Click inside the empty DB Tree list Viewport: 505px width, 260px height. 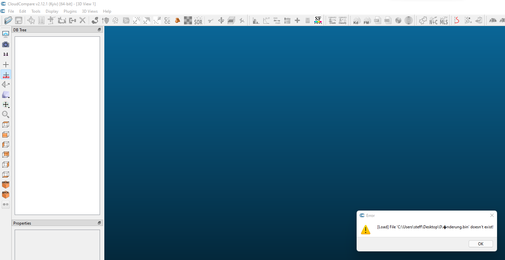click(x=57, y=125)
